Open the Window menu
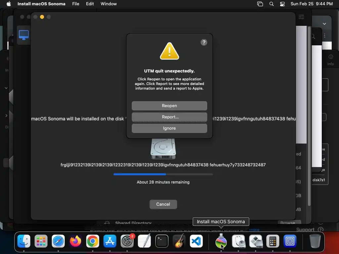 point(109,4)
